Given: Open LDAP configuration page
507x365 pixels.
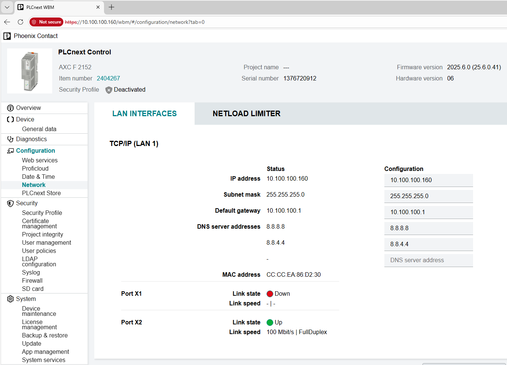Looking at the screenshot, I should pos(39,262).
